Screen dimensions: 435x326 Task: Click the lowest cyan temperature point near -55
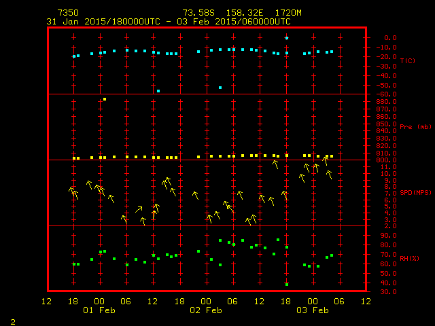coord(158,90)
